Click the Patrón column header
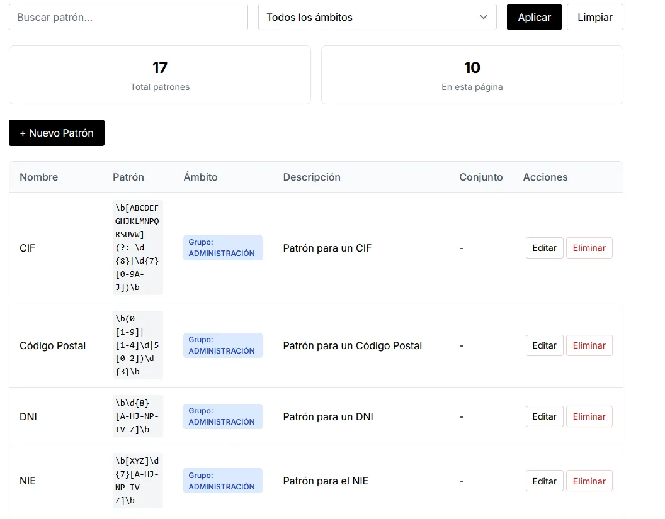The width and height of the screenshot is (665, 519). click(x=128, y=177)
